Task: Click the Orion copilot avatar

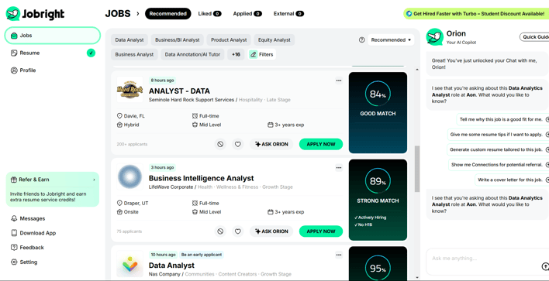Action: click(434, 36)
